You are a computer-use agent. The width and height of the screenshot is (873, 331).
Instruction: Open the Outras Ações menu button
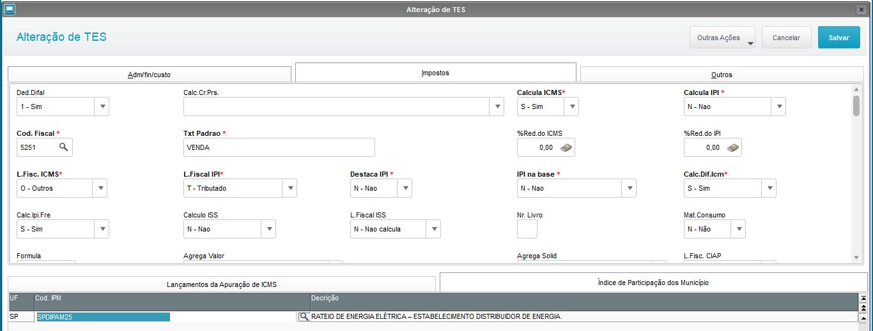click(722, 38)
